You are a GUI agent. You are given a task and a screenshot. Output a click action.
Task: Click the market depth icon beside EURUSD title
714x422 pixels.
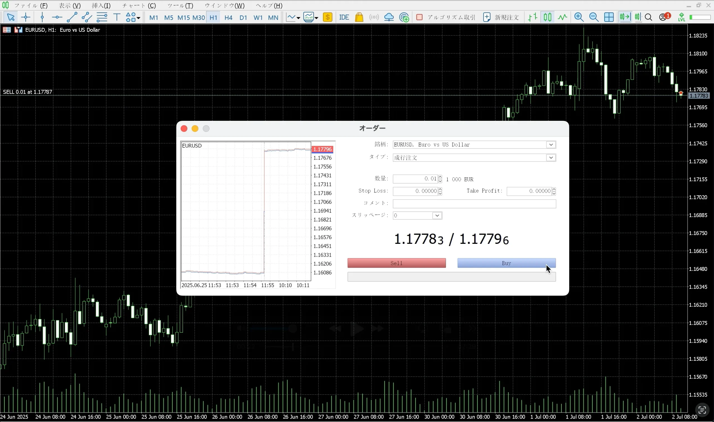click(7, 30)
